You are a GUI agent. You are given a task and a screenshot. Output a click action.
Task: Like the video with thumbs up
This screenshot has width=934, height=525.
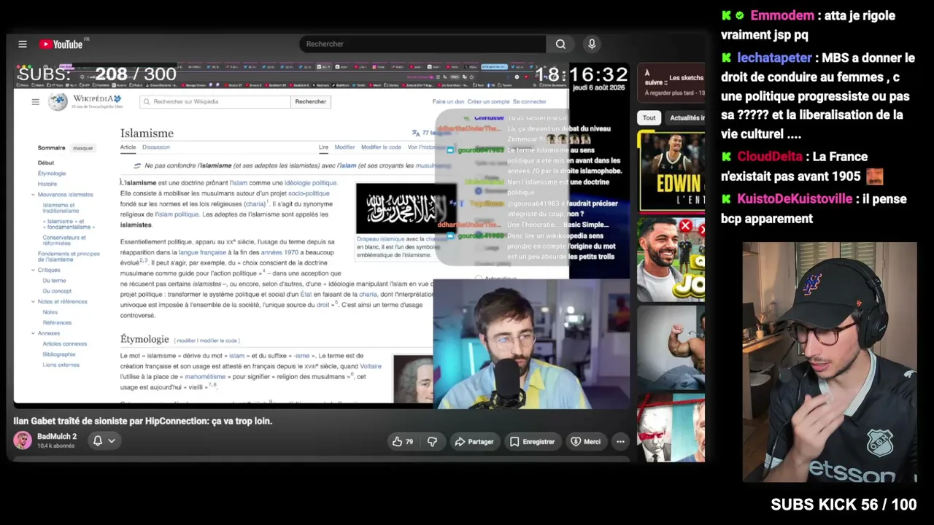pyautogui.click(x=398, y=442)
